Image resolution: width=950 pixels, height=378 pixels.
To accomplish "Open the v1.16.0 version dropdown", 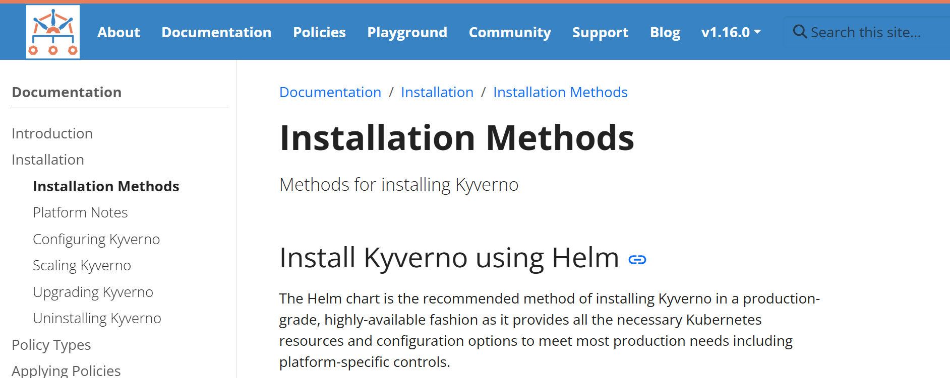I will pos(731,32).
